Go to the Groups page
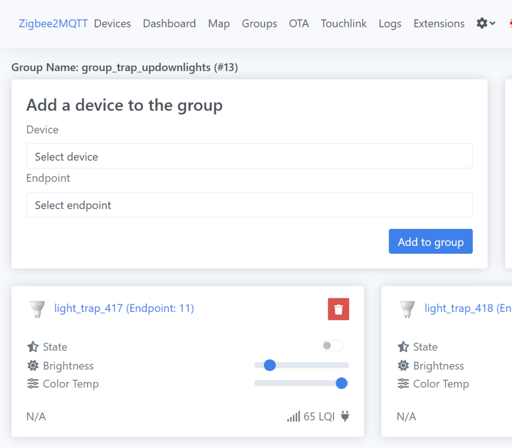Image resolution: width=512 pixels, height=448 pixels. [259, 24]
